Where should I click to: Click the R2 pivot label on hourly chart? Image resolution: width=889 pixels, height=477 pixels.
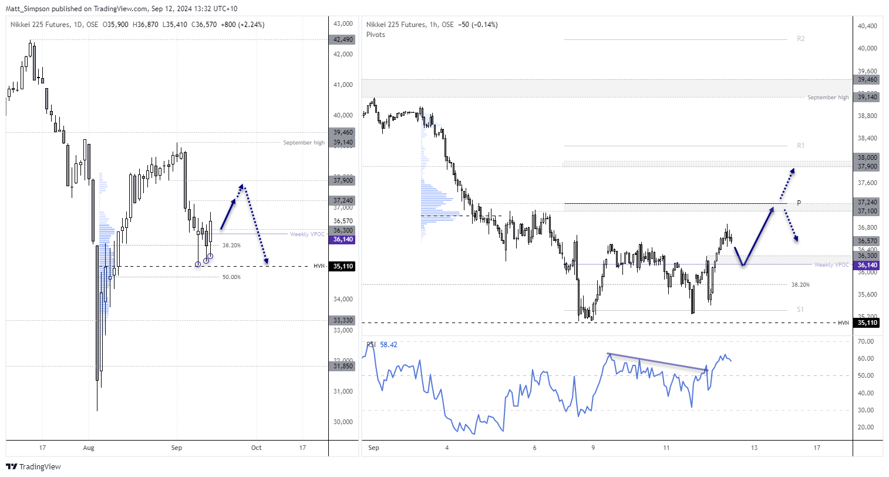click(x=801, y=39)
